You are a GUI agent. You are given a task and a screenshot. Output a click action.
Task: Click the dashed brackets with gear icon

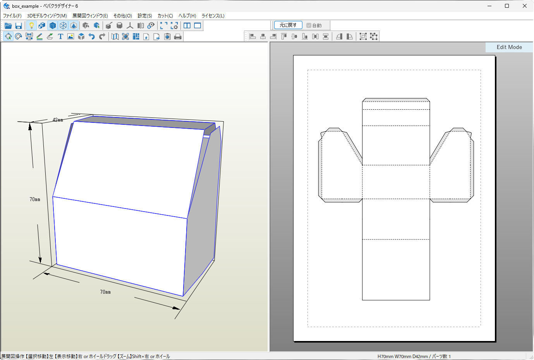174,26
